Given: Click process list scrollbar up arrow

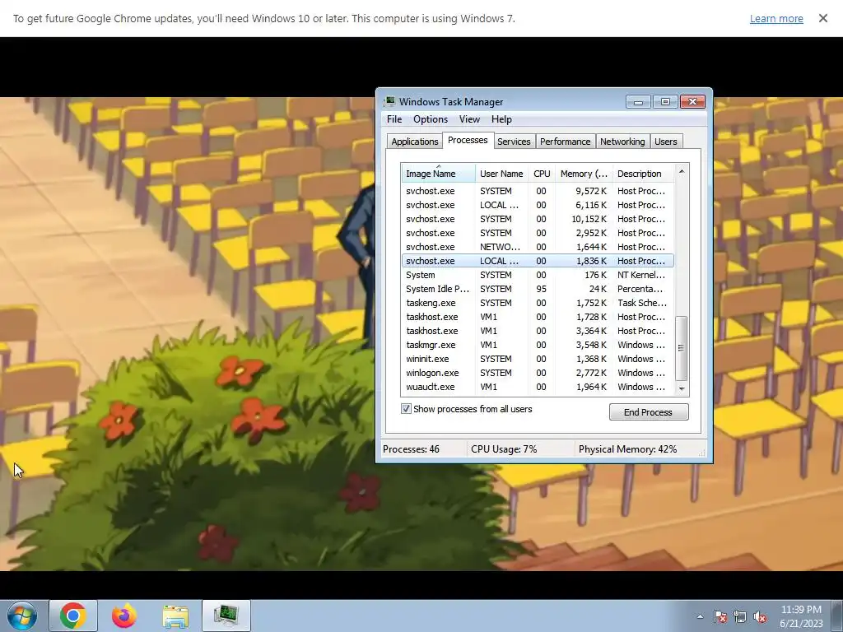Looking at the screenshot, I should 681,171.
